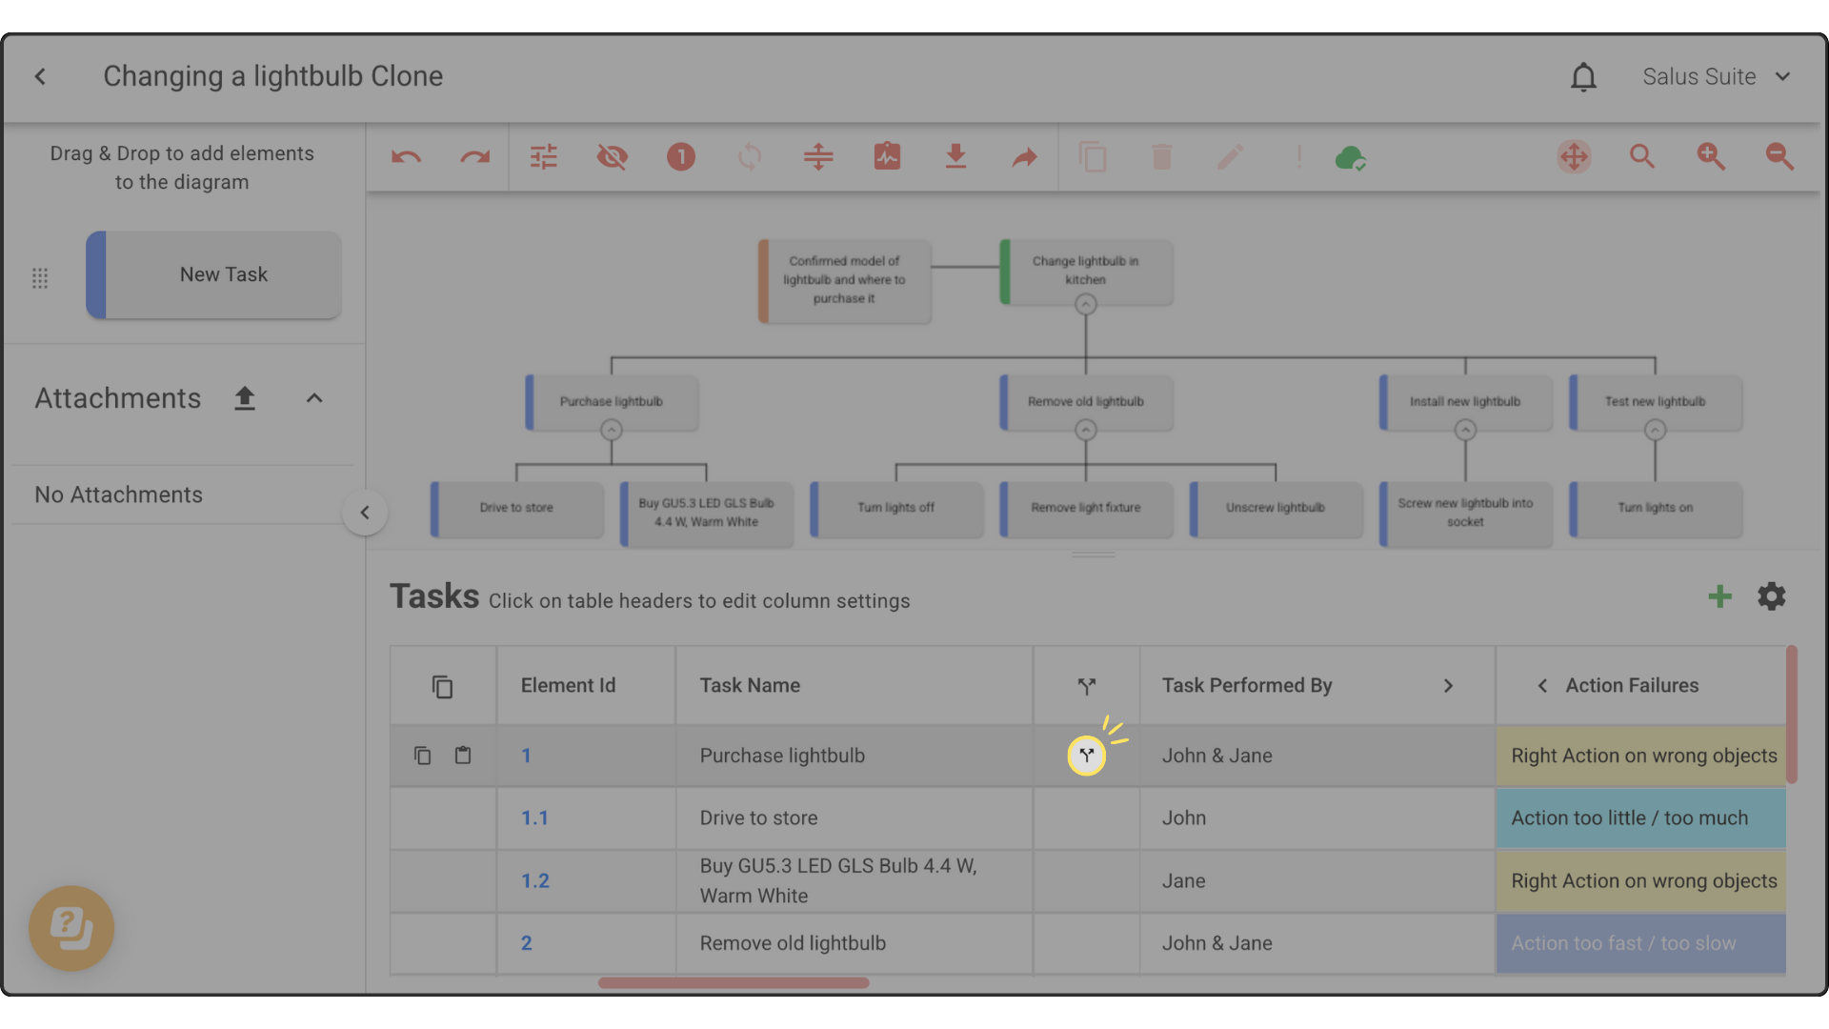Click the green add task plus button
The height and width of the screenshot is (1029, 1829).
click(1719, 597)
